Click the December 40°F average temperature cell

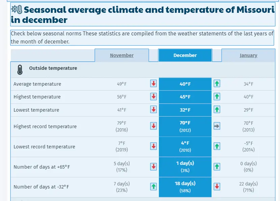point(185,84)
